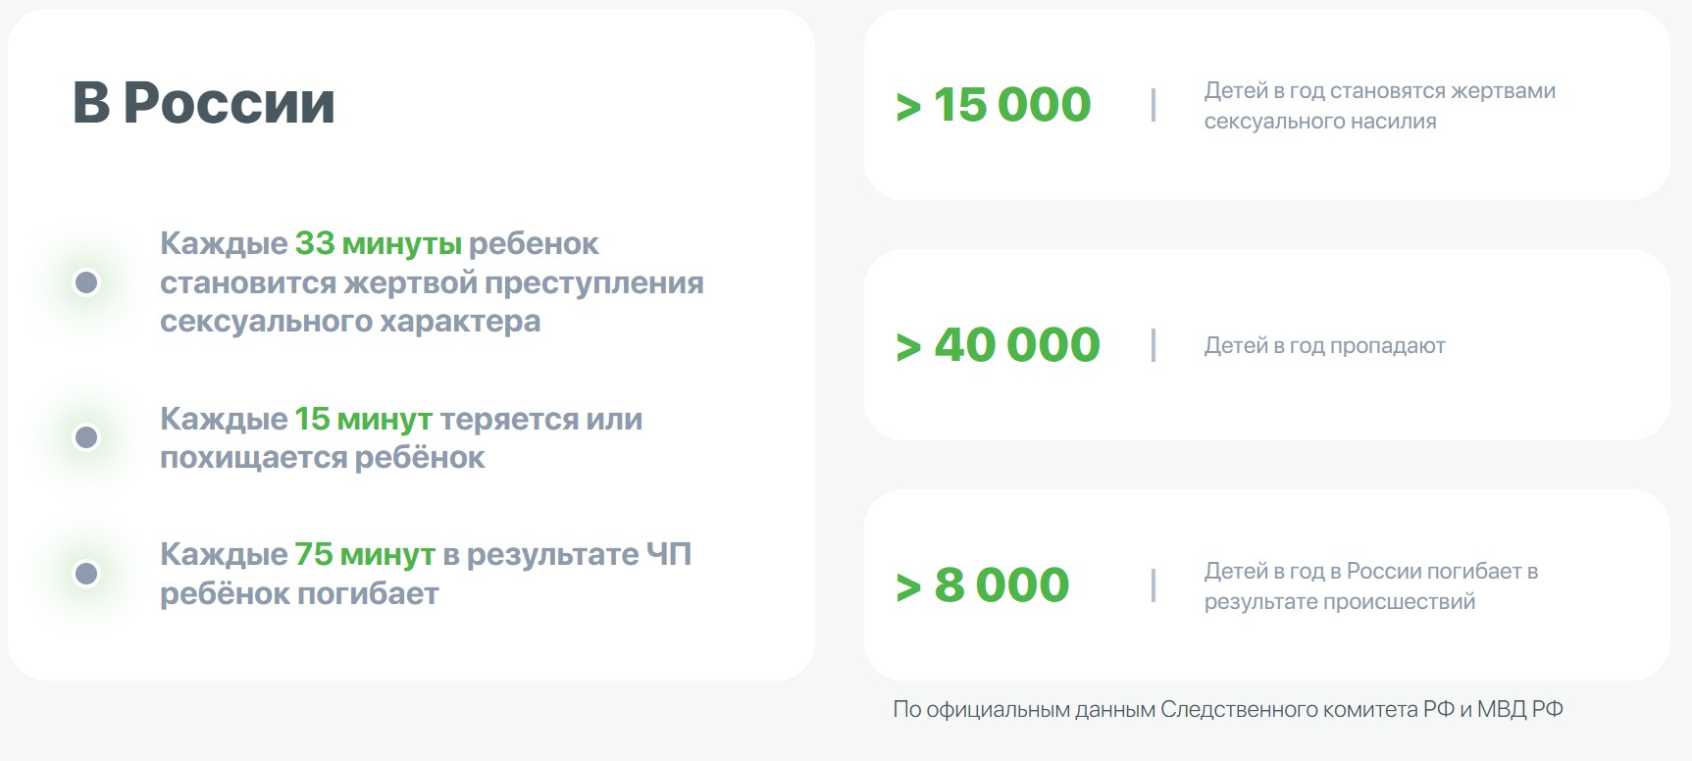Image resolution: width=1692 pixels, height=761 pixels.
Task: Click the text 'становится жертвой преступления'
Action: pos(432,282)
